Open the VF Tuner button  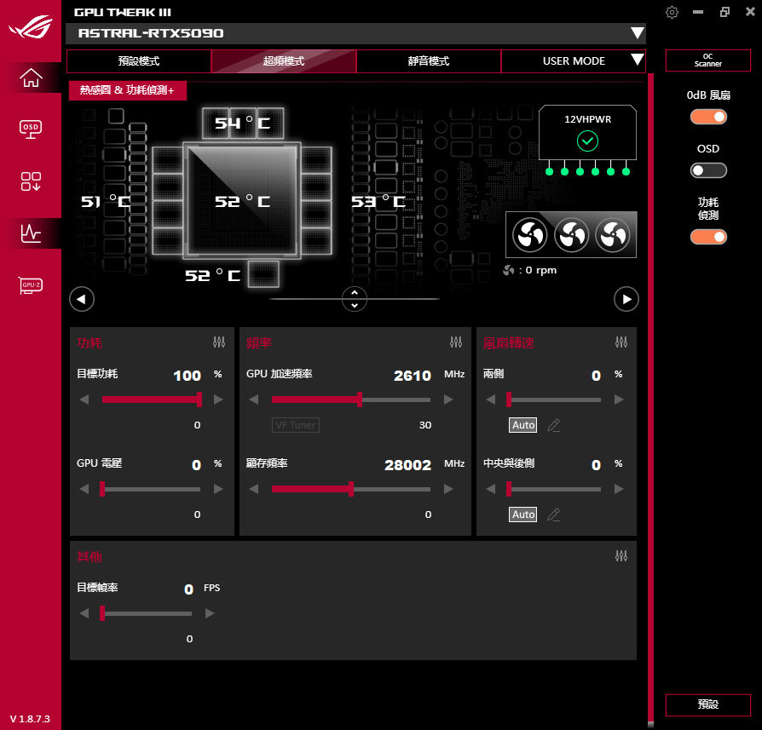[296, 425]
